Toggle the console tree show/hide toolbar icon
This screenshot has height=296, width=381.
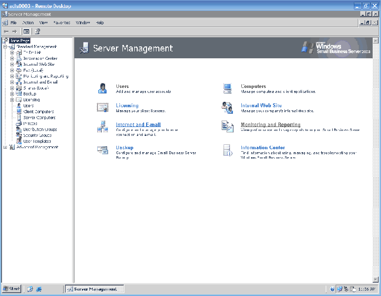26,31
